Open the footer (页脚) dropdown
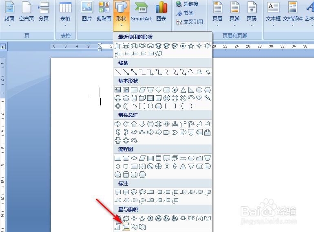Viewport: 314px width, 232px height. pos(234,14)
